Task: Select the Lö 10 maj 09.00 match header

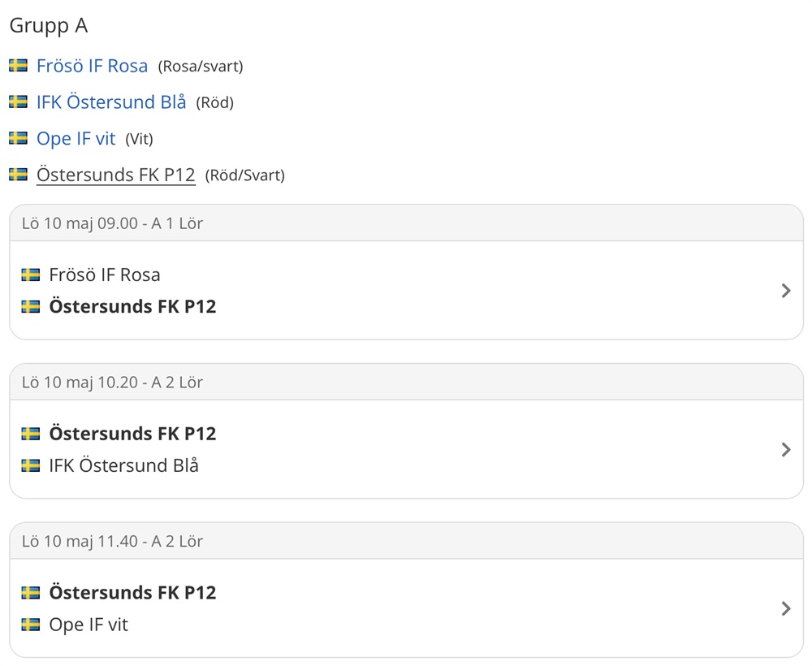Action: pyautogui.click(x=407, y=223)
